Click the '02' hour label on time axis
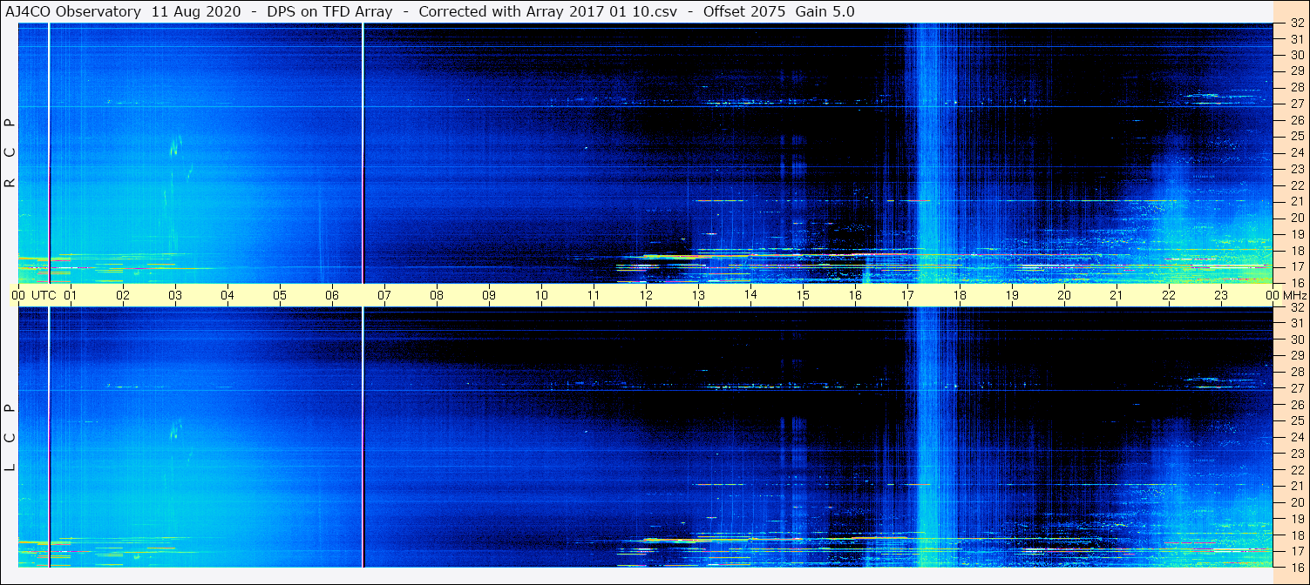Image resolution: width=1310 pixels, height=585 pixels. 123,295
